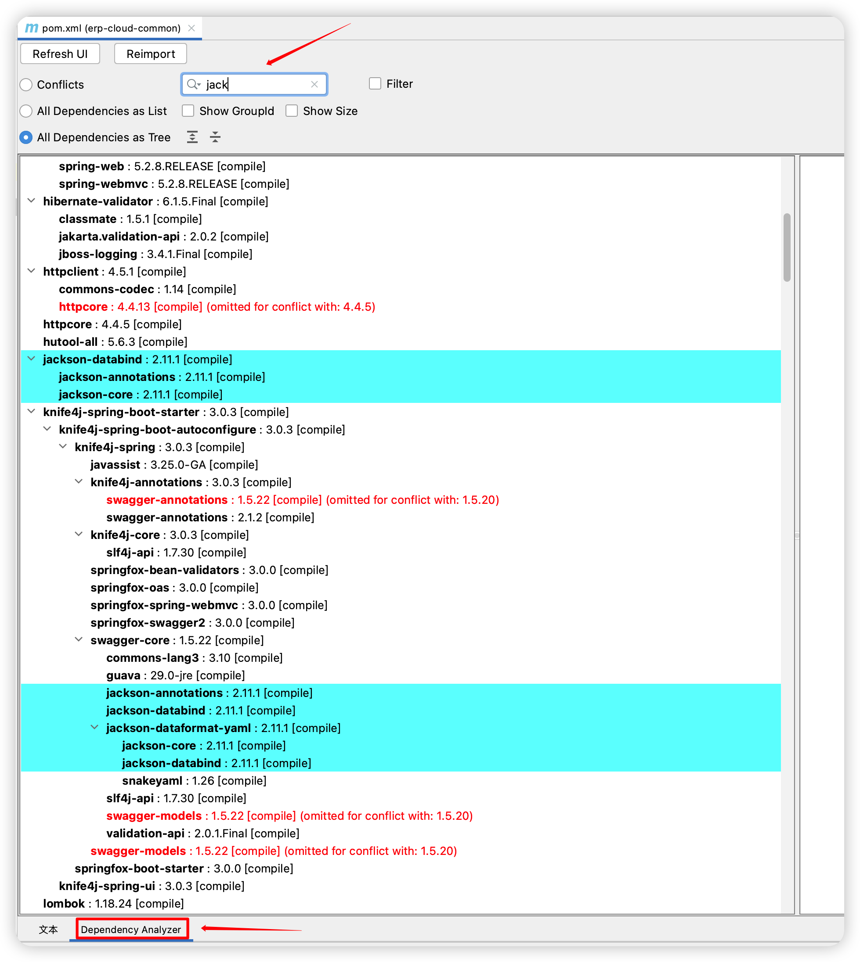This screenshot has height=962, width=860.
Task: Select the pom.xml (erp-cloud-common) editor tab
Action: [x=111, y=28]
